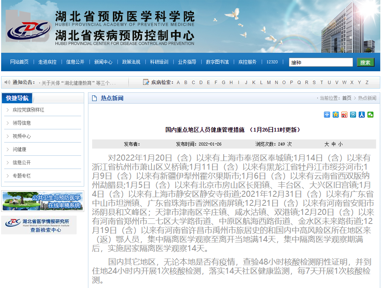This screenshot has height=288, width=381.
Task: Expand 专题专栏 sidebar item
Action: [22, 176]
